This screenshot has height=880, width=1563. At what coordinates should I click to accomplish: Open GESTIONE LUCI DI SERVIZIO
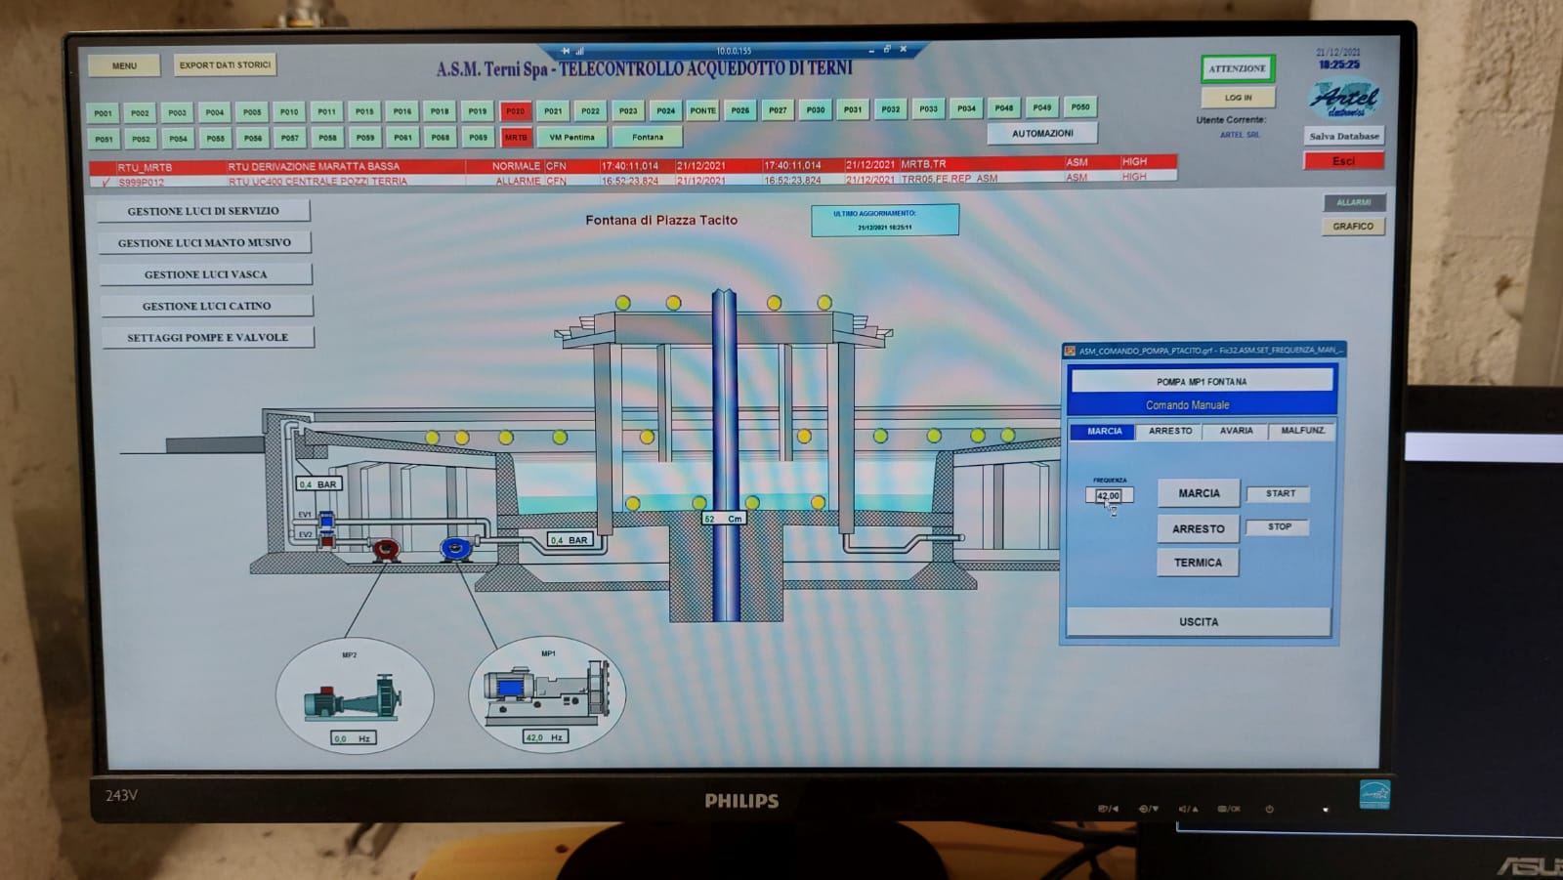point(203,211)
